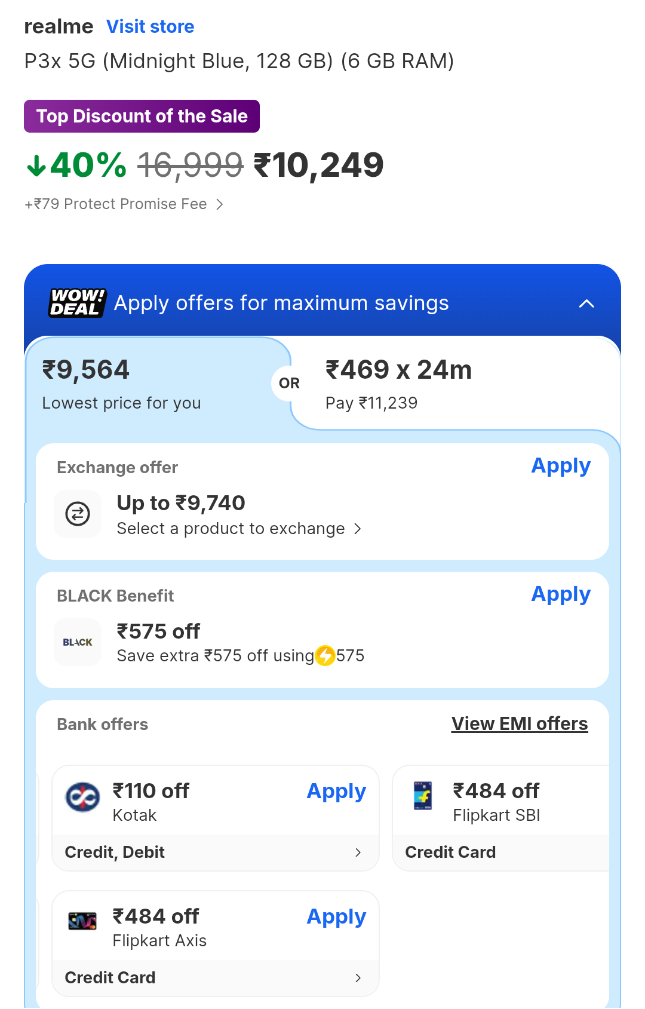645x1009 pixels.
Task: Click the Flipkart SBI card icon
Action: [423, 796]
